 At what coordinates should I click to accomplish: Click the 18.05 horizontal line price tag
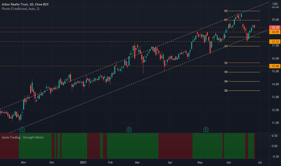[x=275, y=32]
